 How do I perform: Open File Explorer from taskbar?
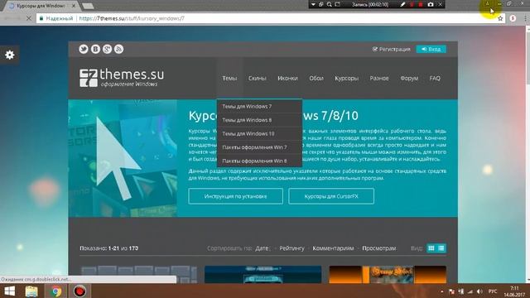[31, 291]
